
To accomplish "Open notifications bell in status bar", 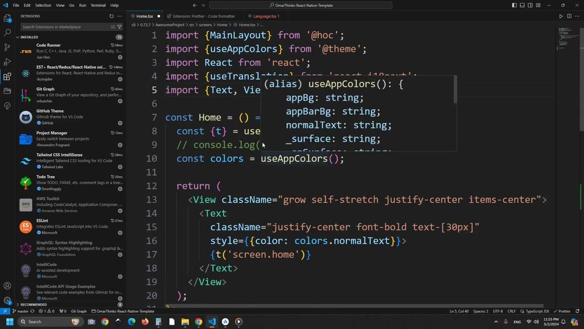I will click(578, 311).
